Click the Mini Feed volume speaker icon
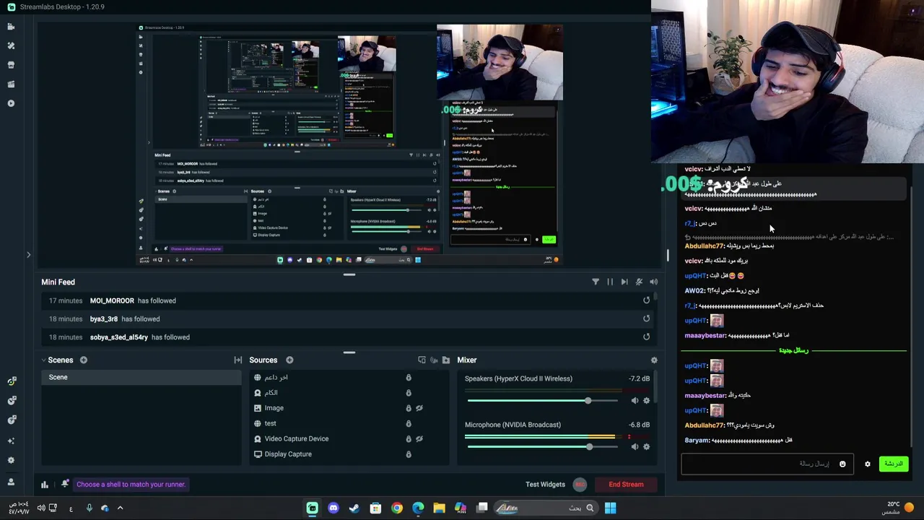 pyautogui.click(x=653, y=282)
